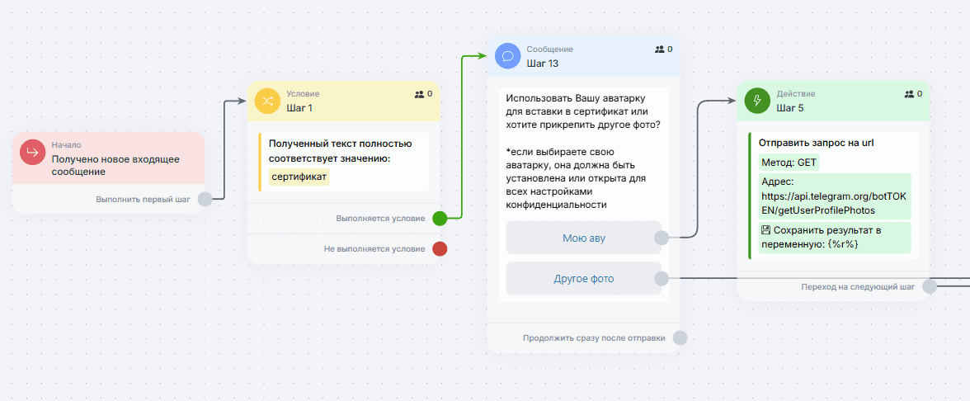Click the blue message bubble icon
The width and height of the screenshot is (970, 401).
click(508, 56)
